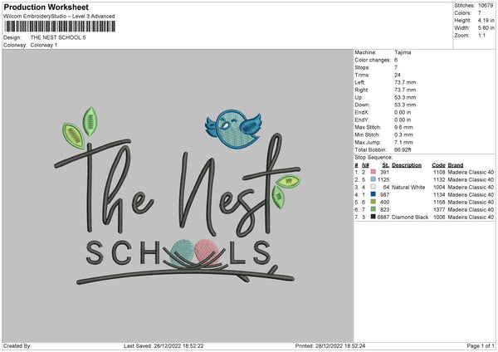Select the green swatch for code 1377
This screenshot has height=352, width=498.
tap(373, 209)
